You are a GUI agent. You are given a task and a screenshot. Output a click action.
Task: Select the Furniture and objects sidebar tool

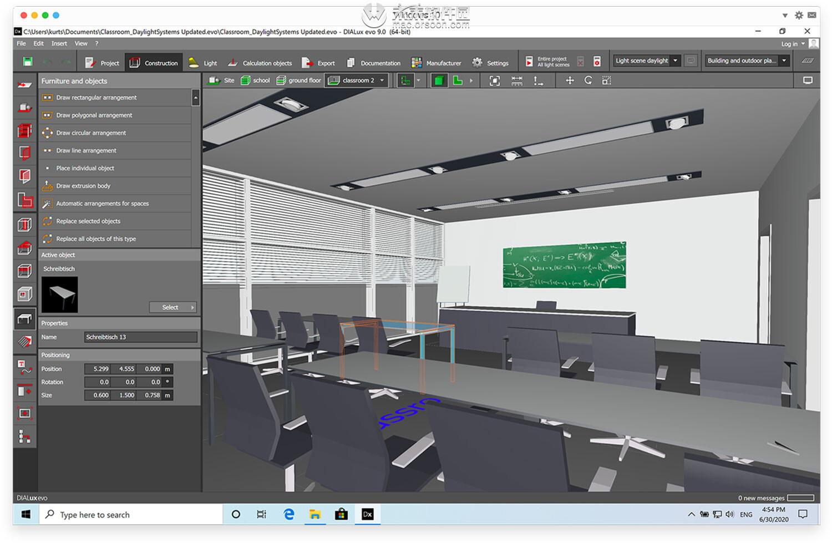tap(24, 318)
